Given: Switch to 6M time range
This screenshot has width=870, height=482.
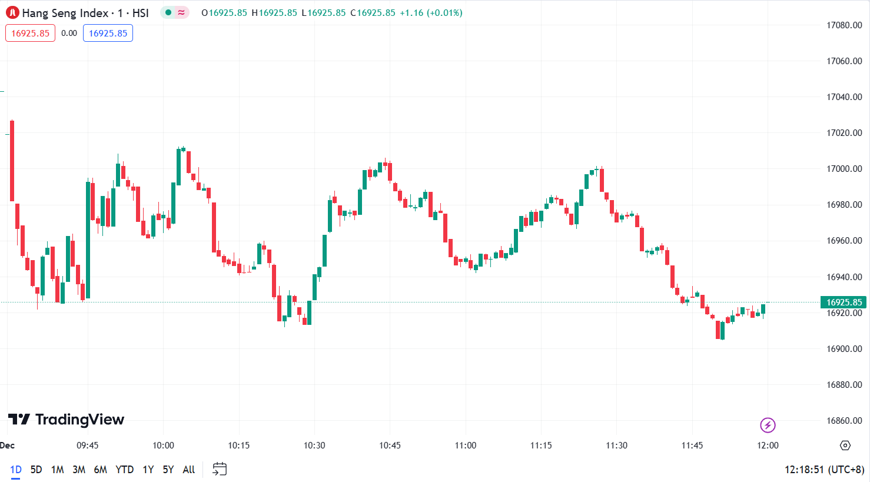Looking at the screenshot, I should click(x=101, y=470).
